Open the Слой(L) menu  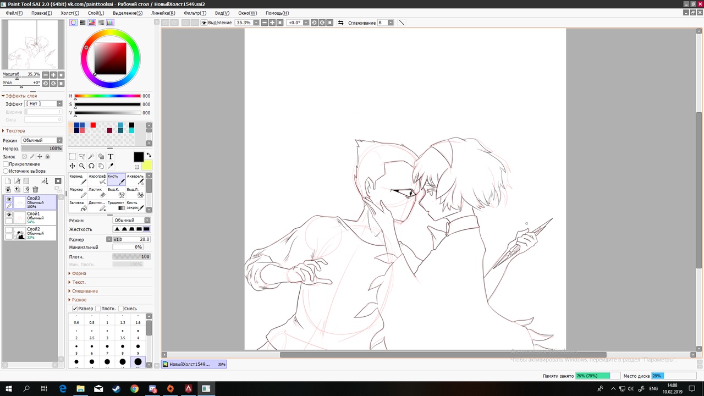tap(96, 13)
